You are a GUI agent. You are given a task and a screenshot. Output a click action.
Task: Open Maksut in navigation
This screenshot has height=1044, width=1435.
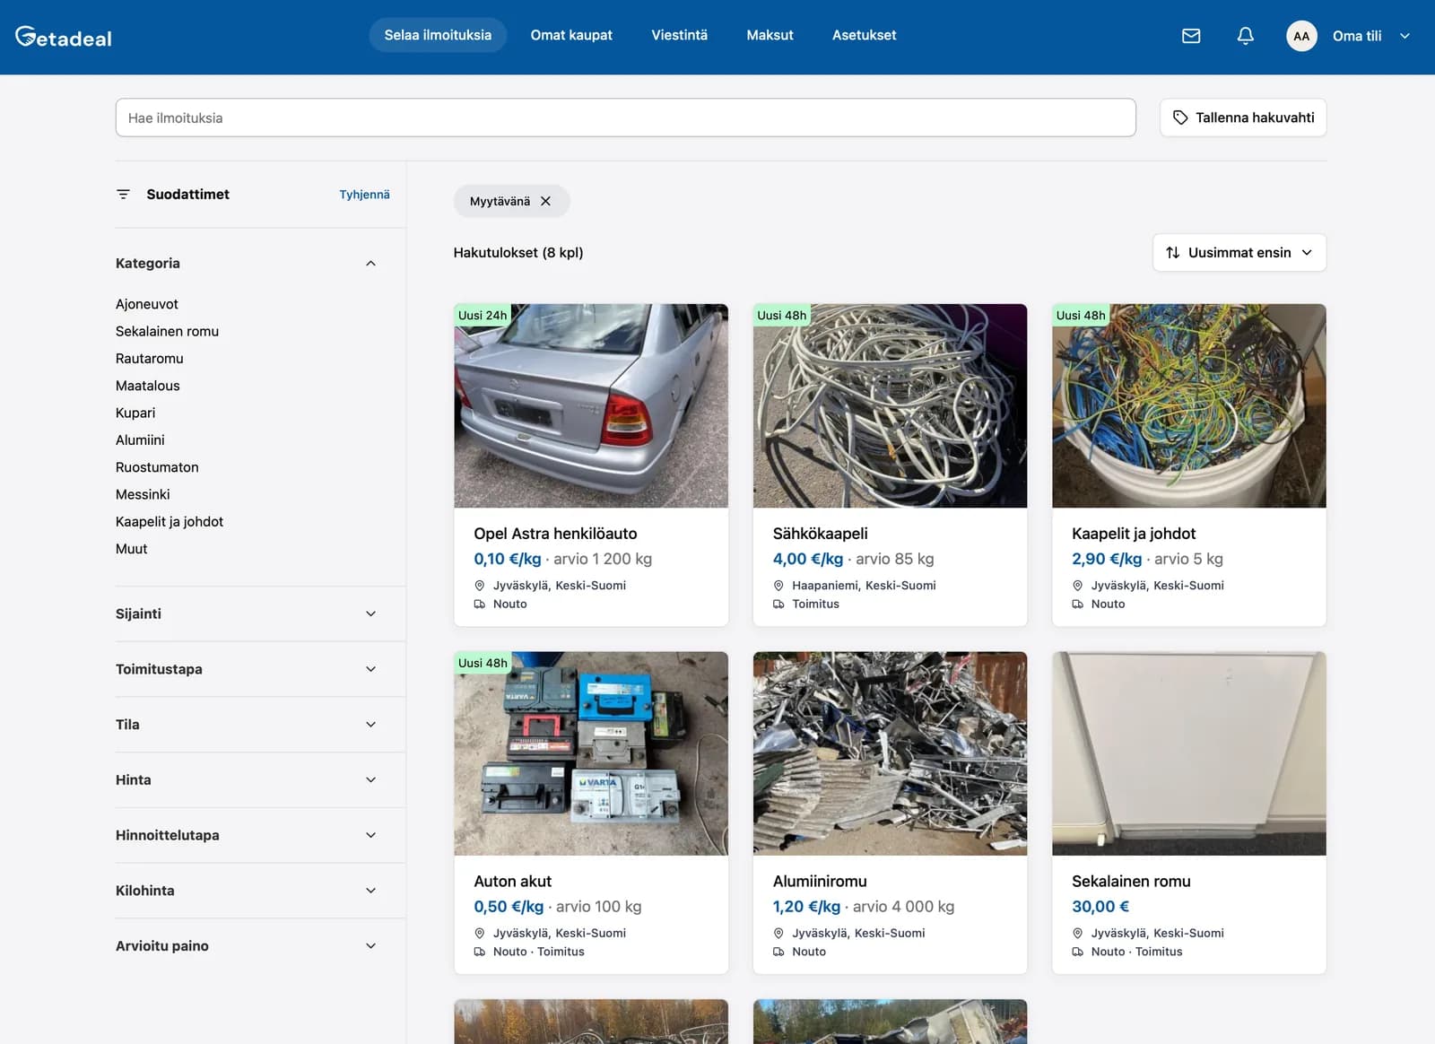(x=770, y=35)
